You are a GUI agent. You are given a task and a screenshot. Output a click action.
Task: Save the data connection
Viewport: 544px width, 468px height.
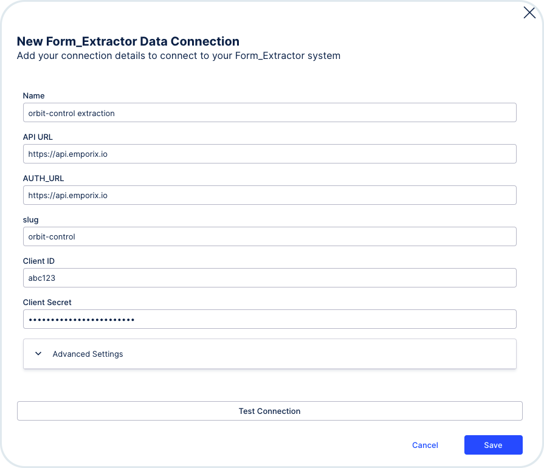click(494, 445)
